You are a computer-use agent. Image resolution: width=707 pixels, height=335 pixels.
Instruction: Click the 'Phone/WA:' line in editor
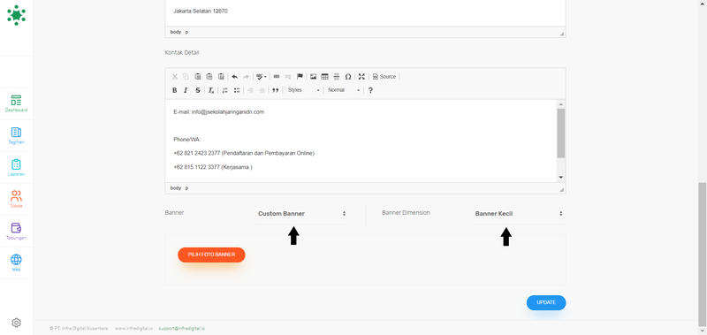187,140
